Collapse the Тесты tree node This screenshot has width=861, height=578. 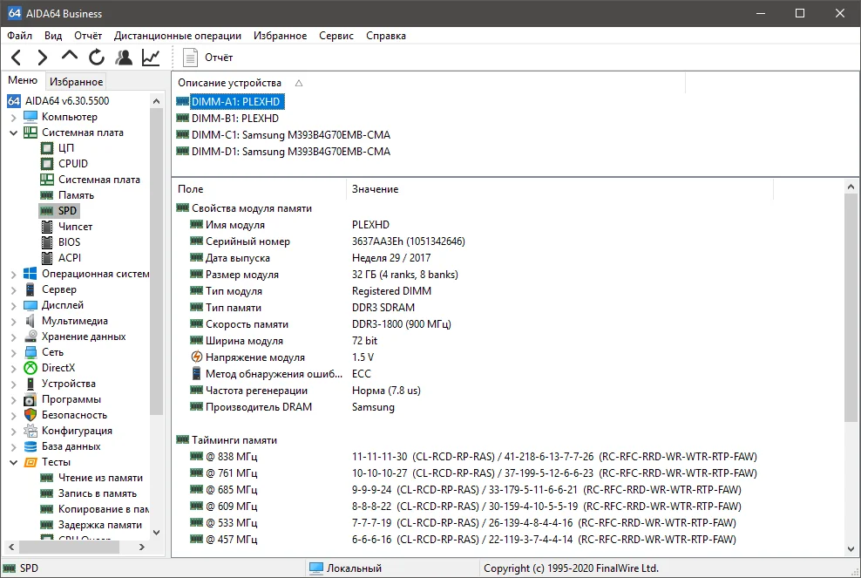[14, 462]
